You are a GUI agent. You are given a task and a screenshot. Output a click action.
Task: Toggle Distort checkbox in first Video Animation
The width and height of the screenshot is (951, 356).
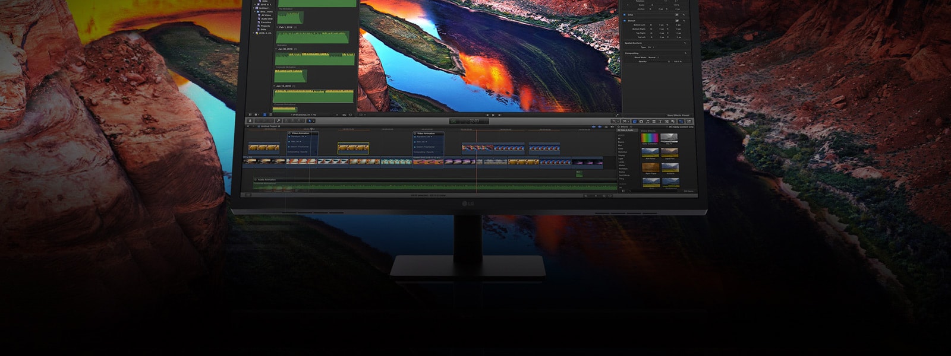click(x=289, y=147)
